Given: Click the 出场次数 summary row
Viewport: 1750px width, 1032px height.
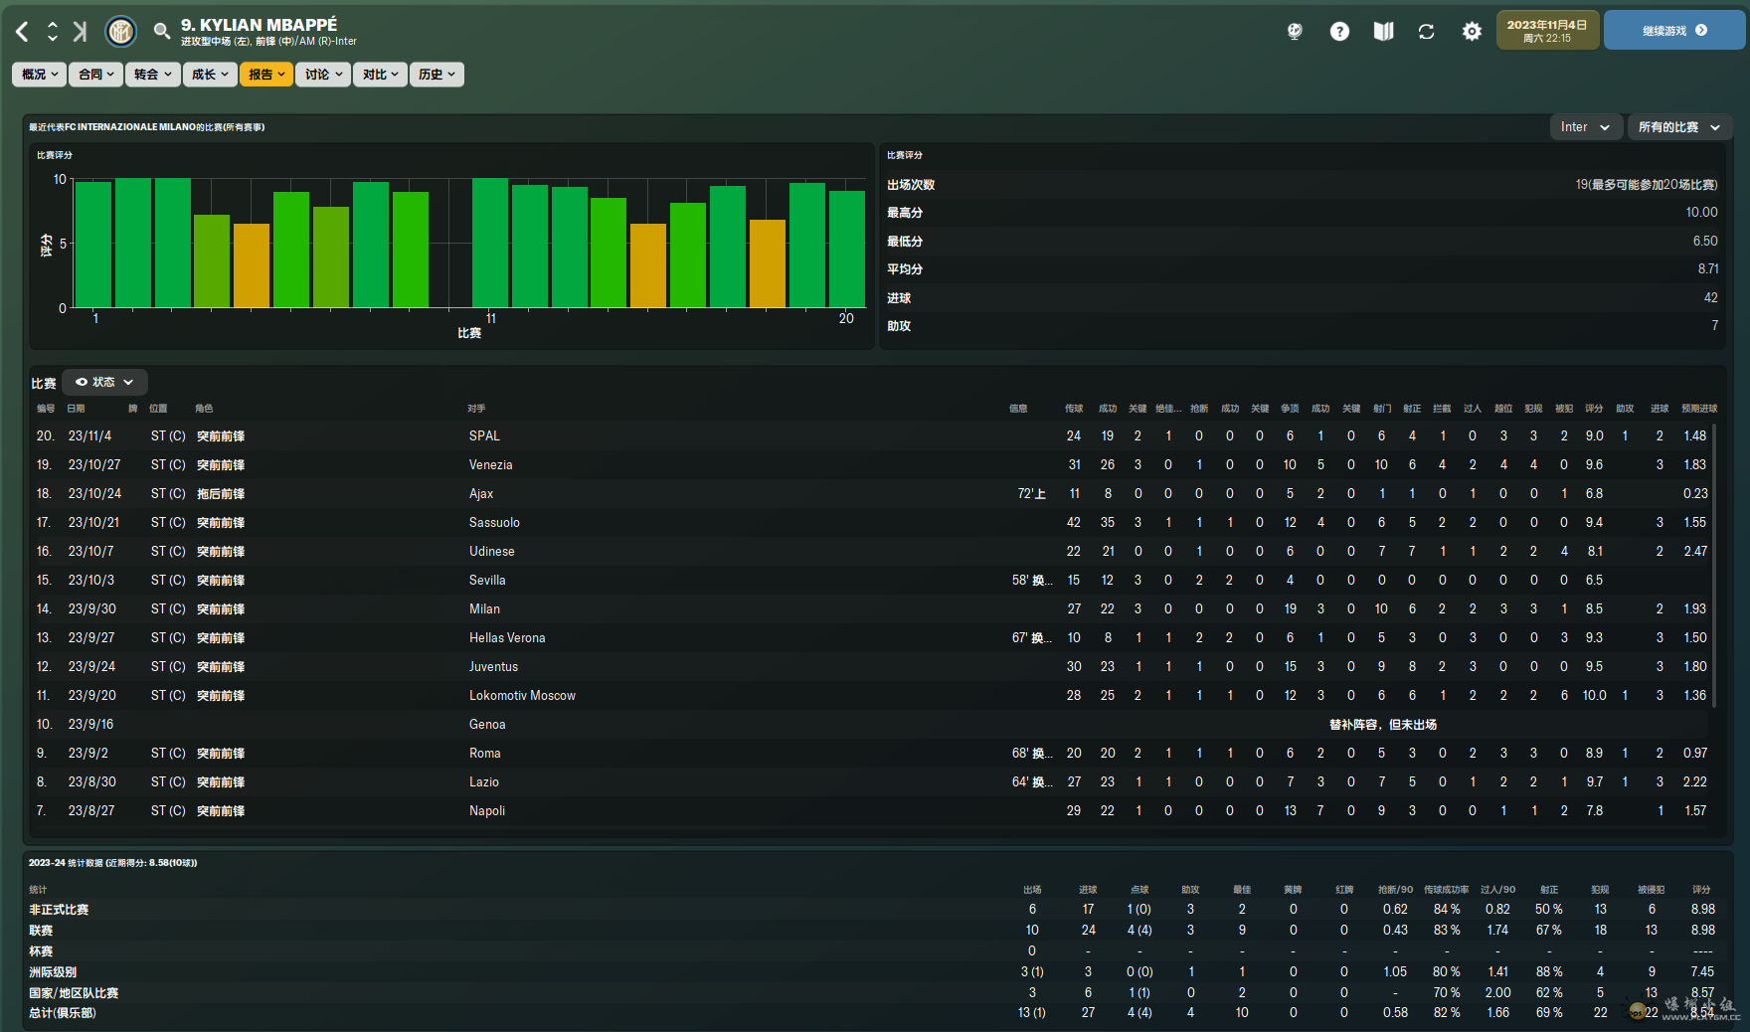Looking at the screenshot, I should [1303, 185].
